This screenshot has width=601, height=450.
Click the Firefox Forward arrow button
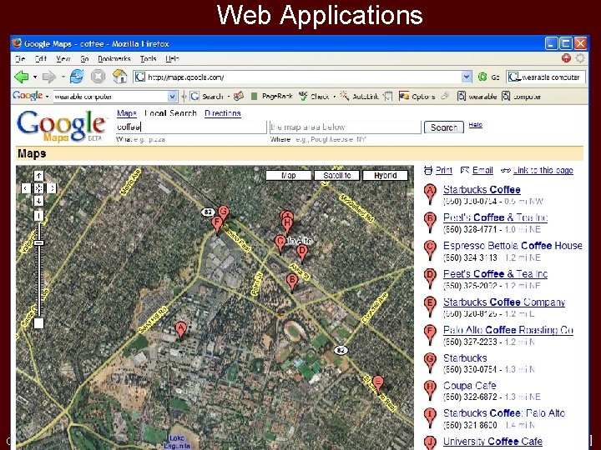pyautogui.click(x=48, y=77)
